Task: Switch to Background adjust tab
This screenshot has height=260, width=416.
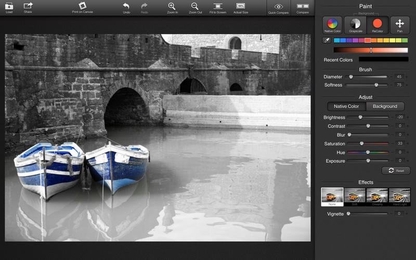Action: point(385,107)
